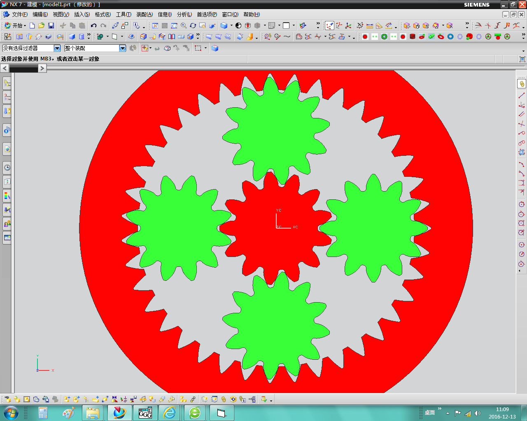
Task: Open the 装配(A) menu
Action: [145, 14]
